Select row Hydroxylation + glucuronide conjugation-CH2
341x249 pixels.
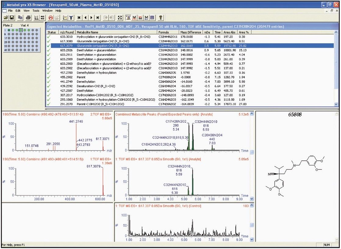point(190,37)
